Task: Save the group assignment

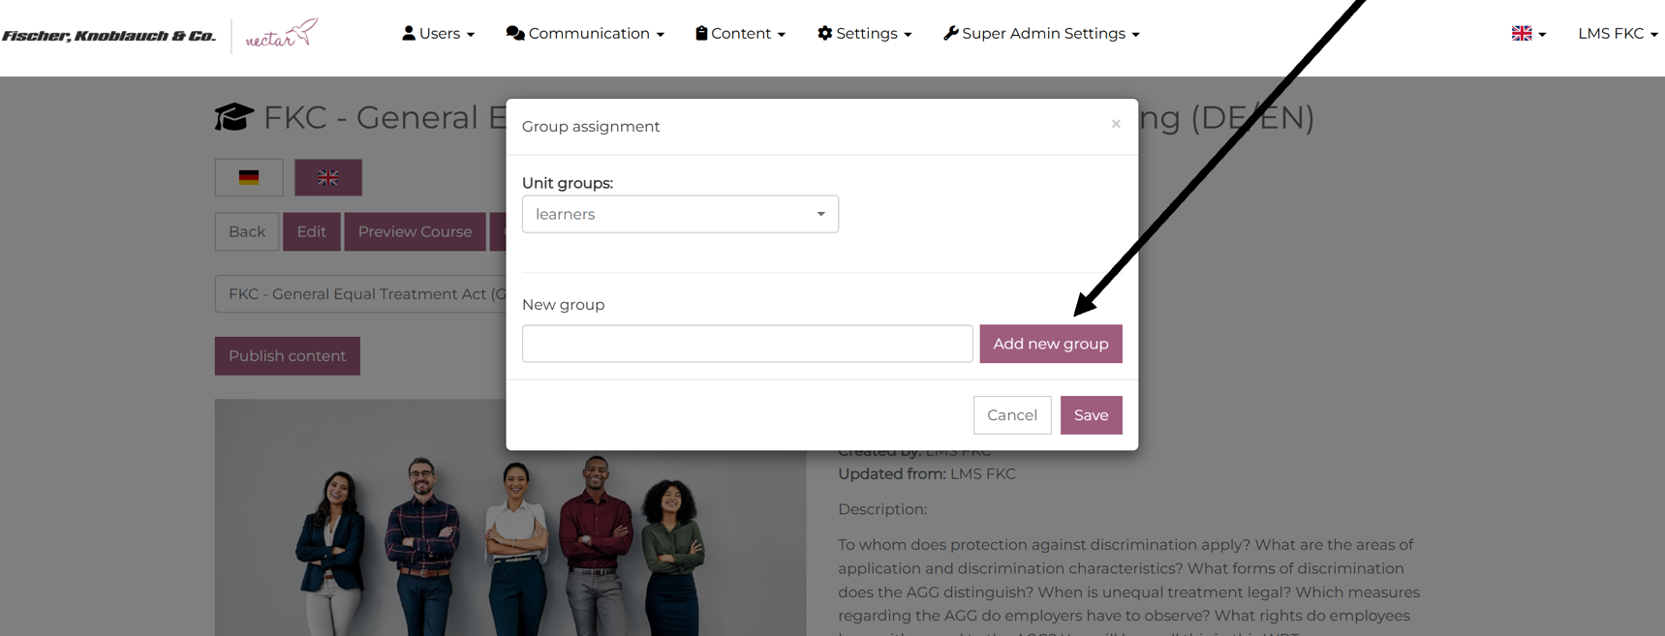Action: pyautogui.click(x=1091, y=415)
